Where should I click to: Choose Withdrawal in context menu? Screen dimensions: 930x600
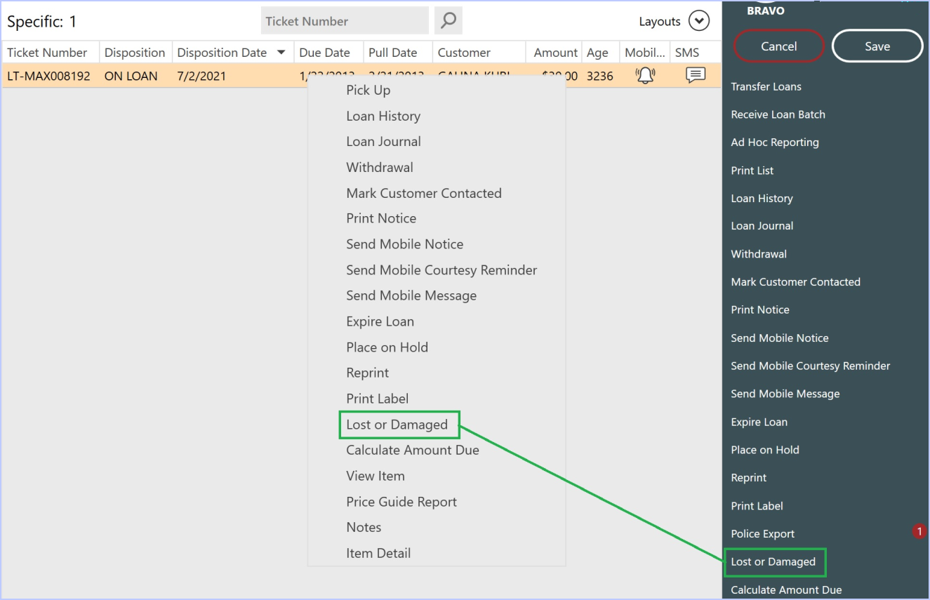[x=380, y=167]
